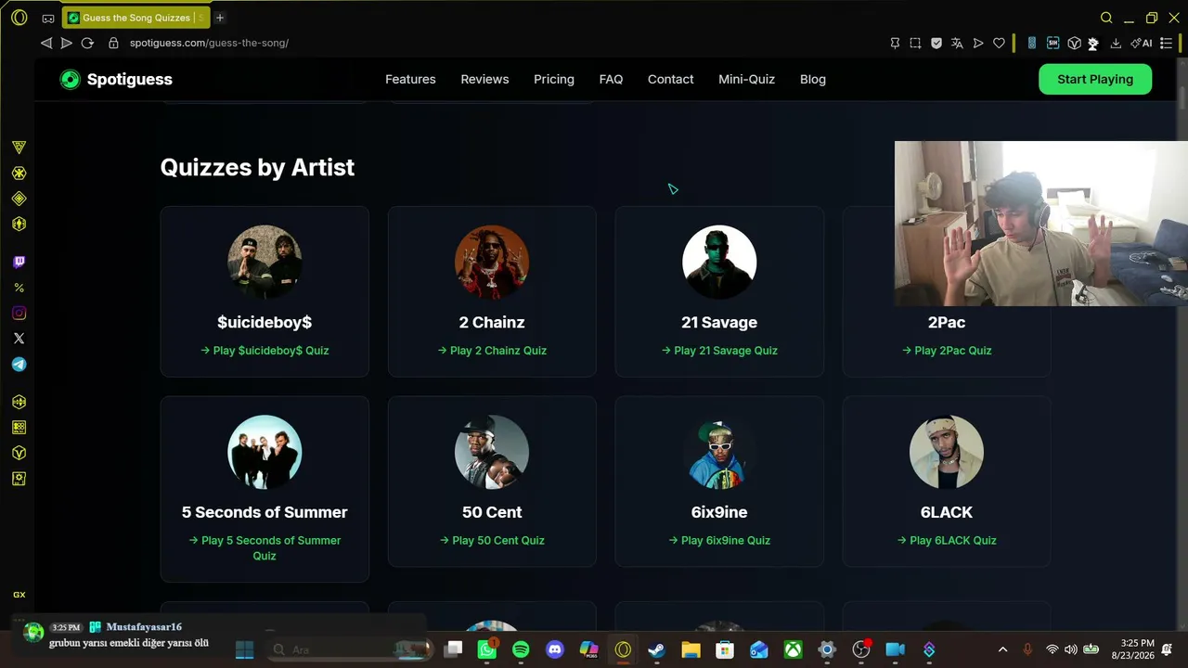Image resolution: width=1188 pixels, height=668 pixels.
Task: Open the Blog menu item
Action: click(x=813, y=79)
